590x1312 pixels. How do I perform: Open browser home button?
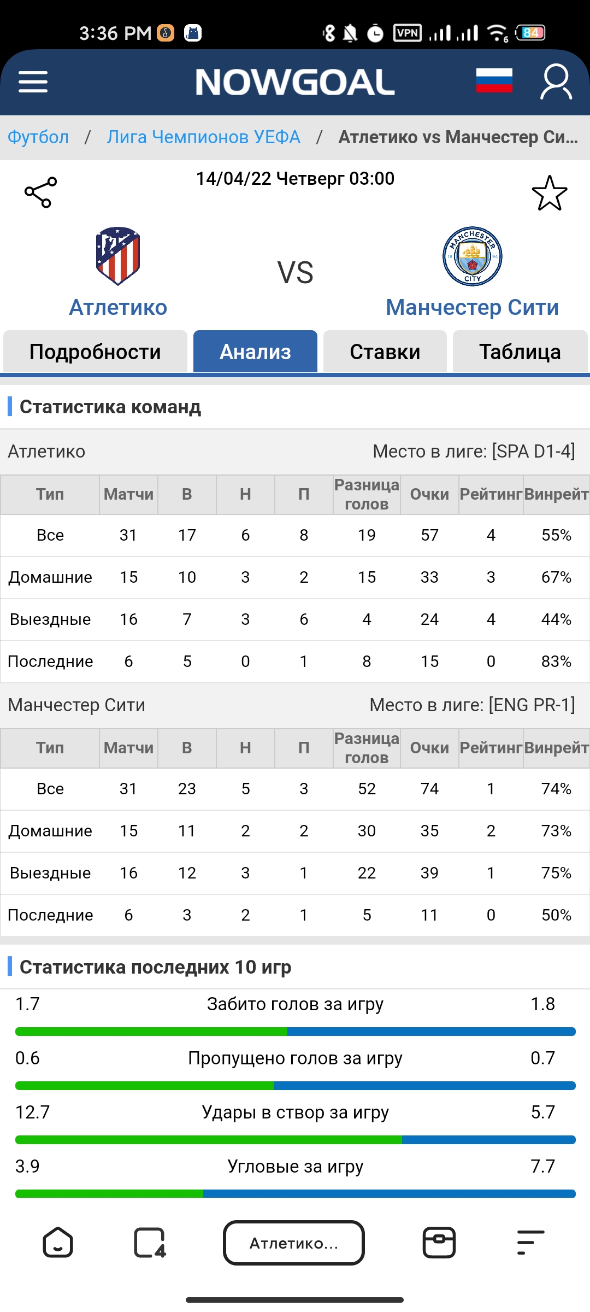pyautogui.click(x=58, y=1243)
